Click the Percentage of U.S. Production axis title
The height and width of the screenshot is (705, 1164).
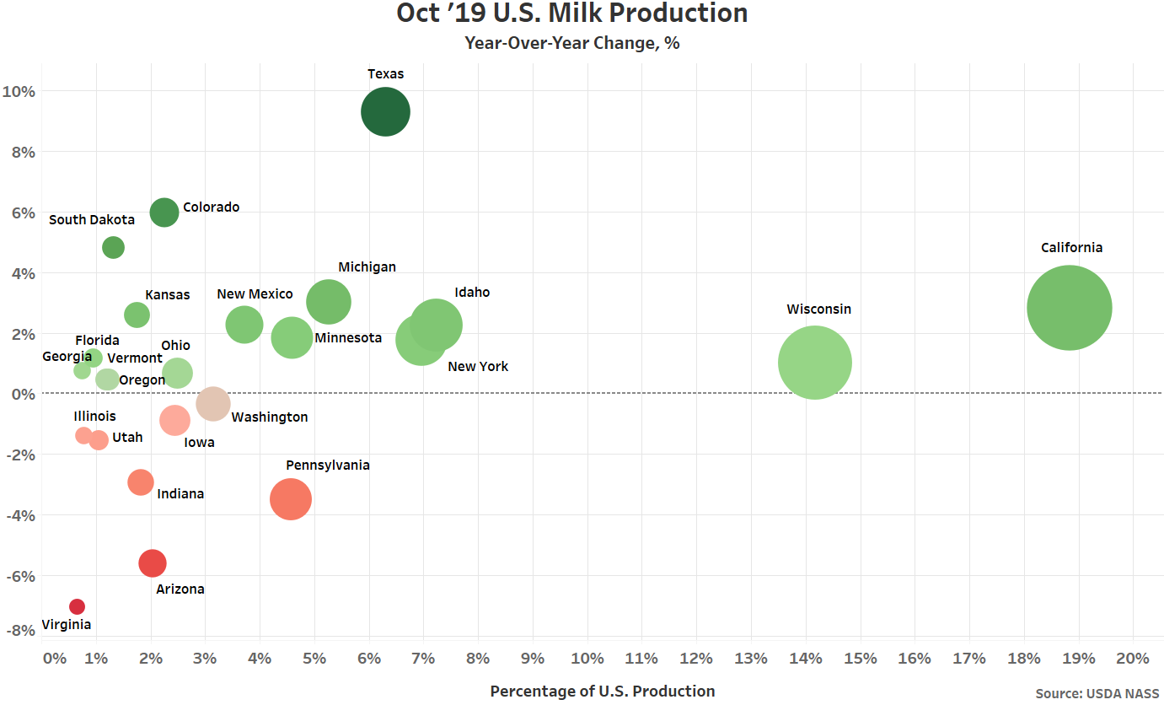point(602,692)
